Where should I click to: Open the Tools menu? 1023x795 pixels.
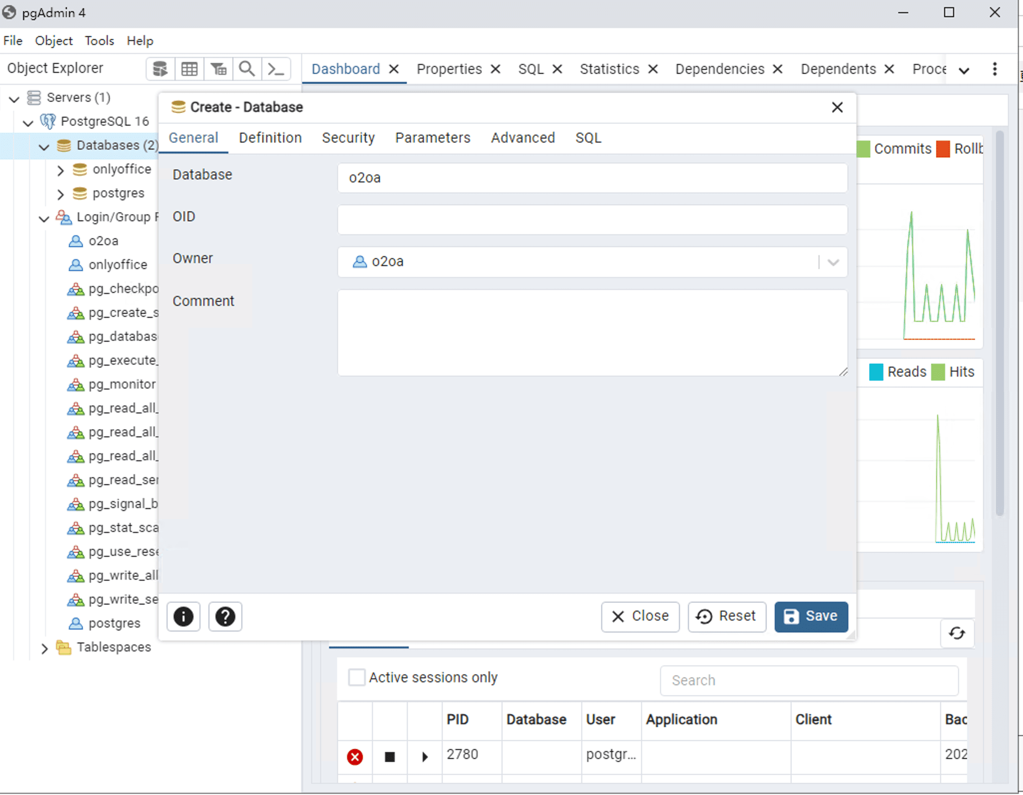point(99,41)
